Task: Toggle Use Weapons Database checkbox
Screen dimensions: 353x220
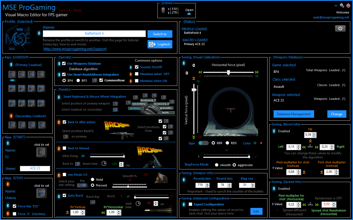Action: tap(64, 64)
